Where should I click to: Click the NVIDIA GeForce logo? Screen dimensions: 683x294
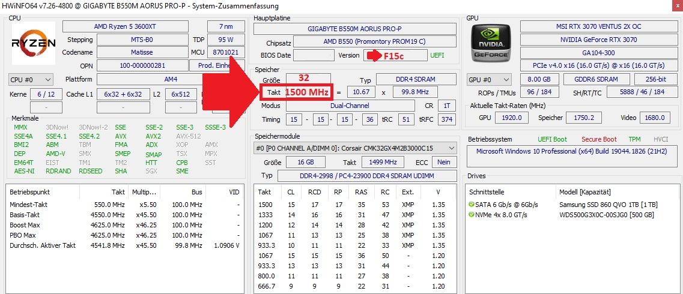[x=491, y=43]
